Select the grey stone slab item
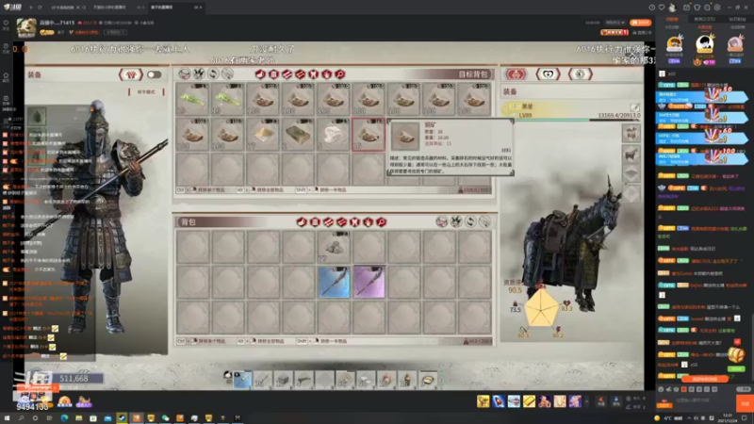The width and height of the screenshot is (754, 424). tap(298, 134)
